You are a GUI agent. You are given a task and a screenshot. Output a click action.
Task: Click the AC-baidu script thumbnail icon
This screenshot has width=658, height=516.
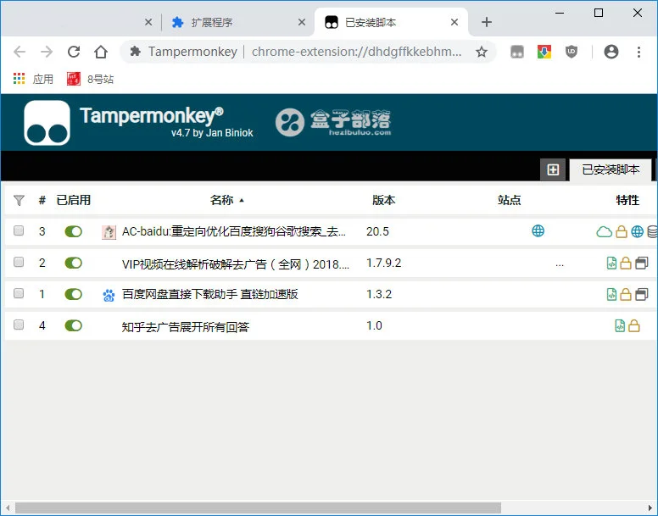pyautogui.click(x=109, y=232)
